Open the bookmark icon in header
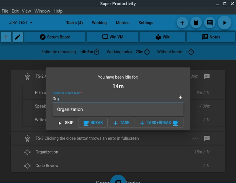 click(x=196, y=23)
